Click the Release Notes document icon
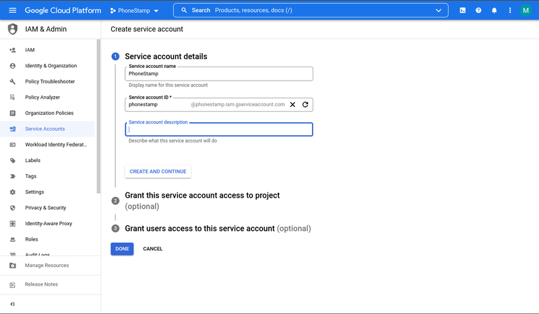The image size is (539, 314). tap(13, 285)
